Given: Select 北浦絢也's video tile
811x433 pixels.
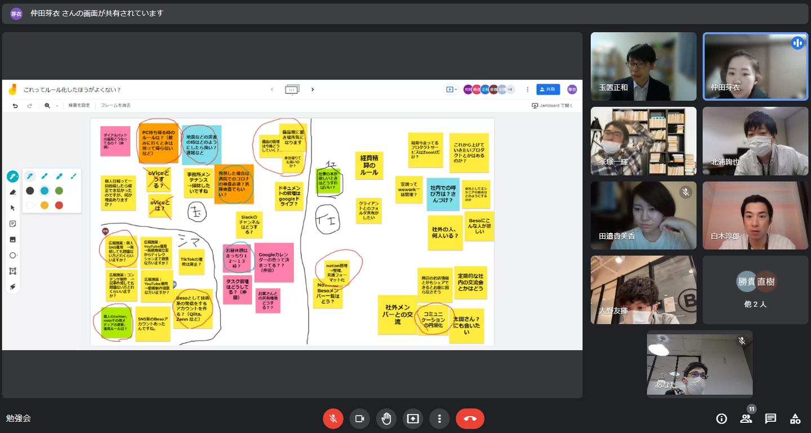Looking at the screenshot, I should [x=755, y=141].
